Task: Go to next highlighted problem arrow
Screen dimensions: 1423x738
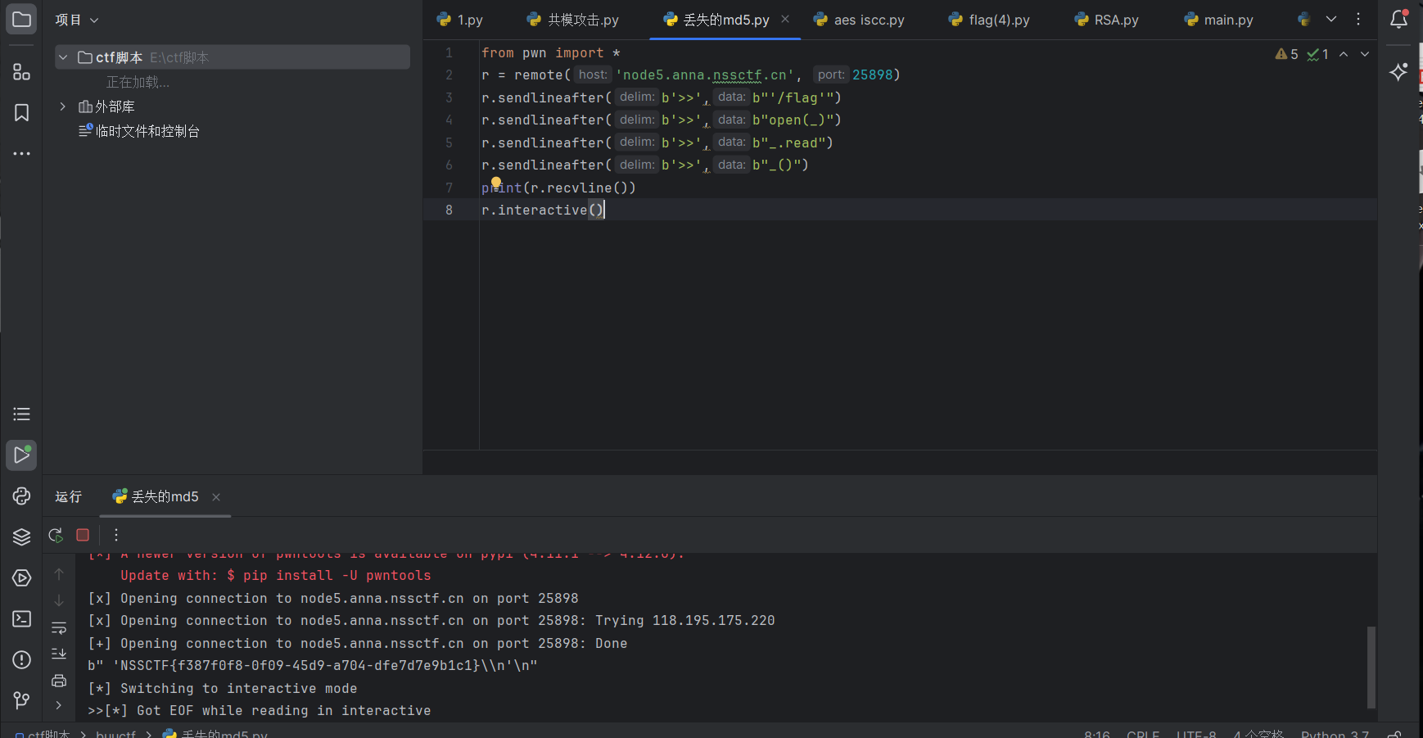Action: pyautogui.click(x=1365, y=54)
